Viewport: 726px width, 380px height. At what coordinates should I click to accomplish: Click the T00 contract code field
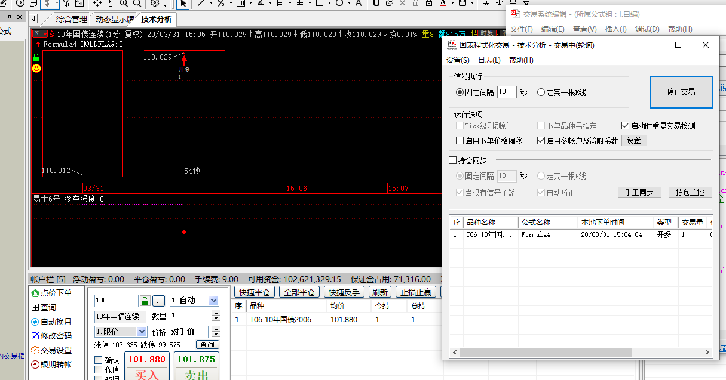click(x=116, y=301)
